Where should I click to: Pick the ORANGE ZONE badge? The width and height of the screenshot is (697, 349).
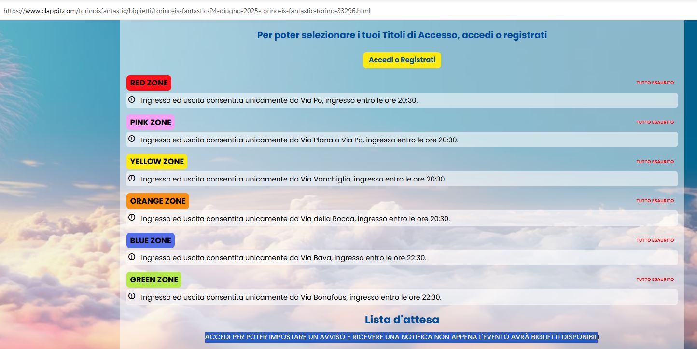click(158, 201)
